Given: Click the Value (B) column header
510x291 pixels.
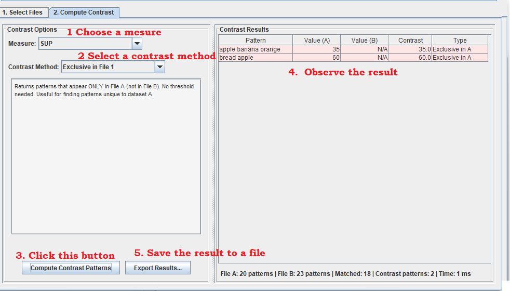Looking at the screenshot, I should (x=364, y=41).
